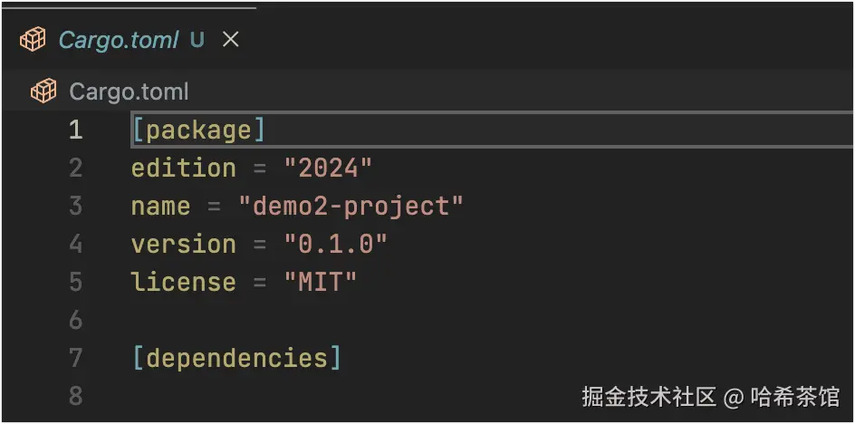This screenshot has width=855, height=424.
Task: Click the "MIT" license string
Action: (x=320, y=283)
